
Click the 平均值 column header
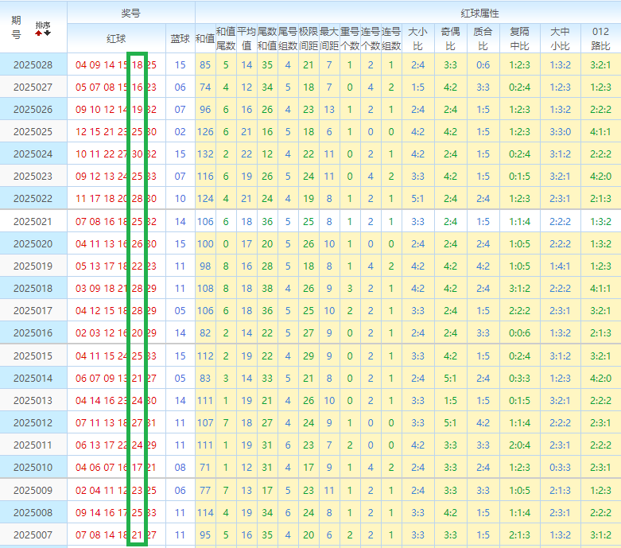(246, 38)
